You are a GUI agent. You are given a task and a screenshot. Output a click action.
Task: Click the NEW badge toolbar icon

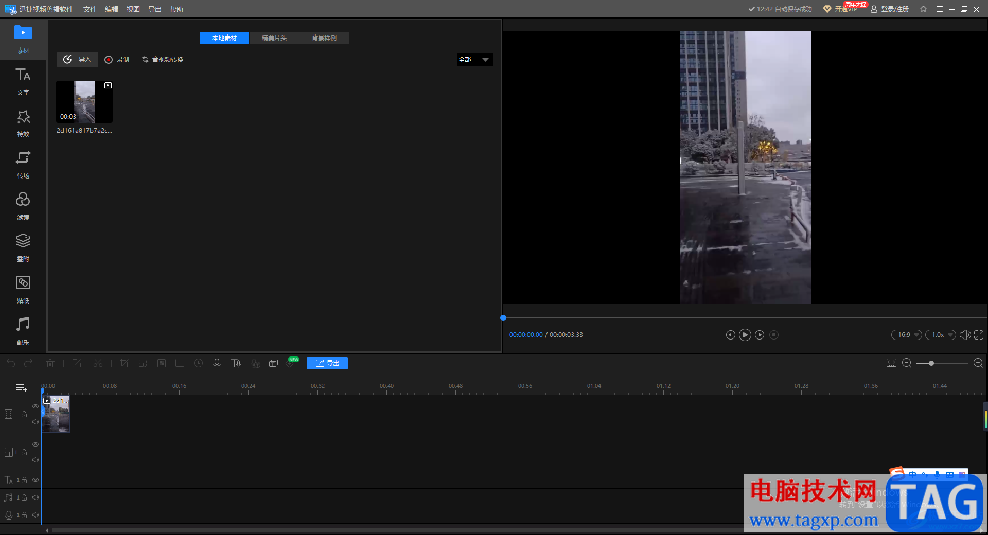pyautogui.click(x=292, y=363)
